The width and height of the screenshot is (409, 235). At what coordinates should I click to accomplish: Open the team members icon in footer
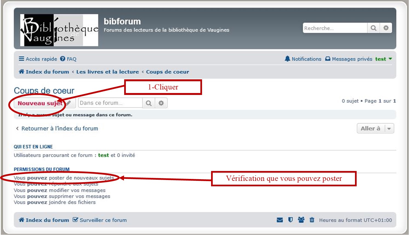pyautogui.click(x=301, y=220)
